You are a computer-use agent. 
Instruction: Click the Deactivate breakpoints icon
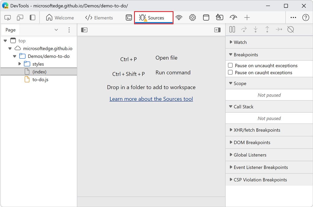pos(291,30)
